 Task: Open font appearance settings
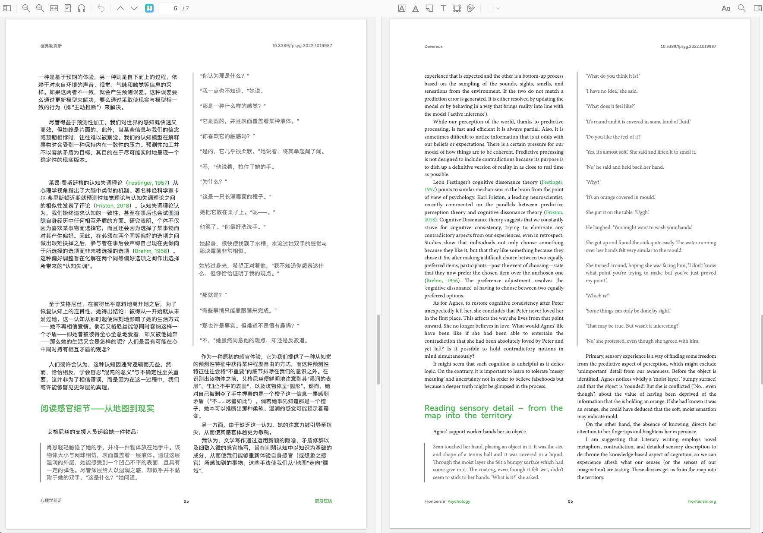(726, 8)
